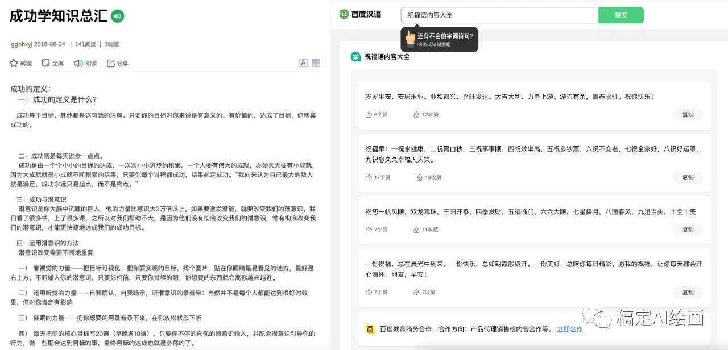Toggle favorite on the 岁岁平安 blessing (12收藏)
The width and height of the screenshot is (728, 350).
click(x=417, y=115)
